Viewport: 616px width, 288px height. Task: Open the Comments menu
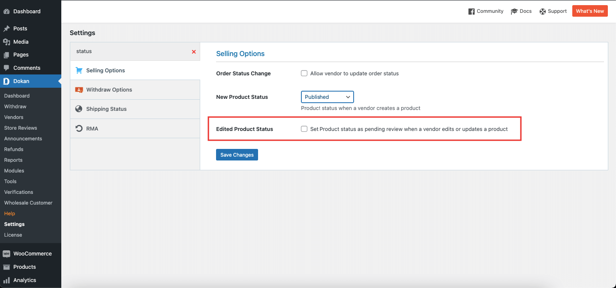30,68
